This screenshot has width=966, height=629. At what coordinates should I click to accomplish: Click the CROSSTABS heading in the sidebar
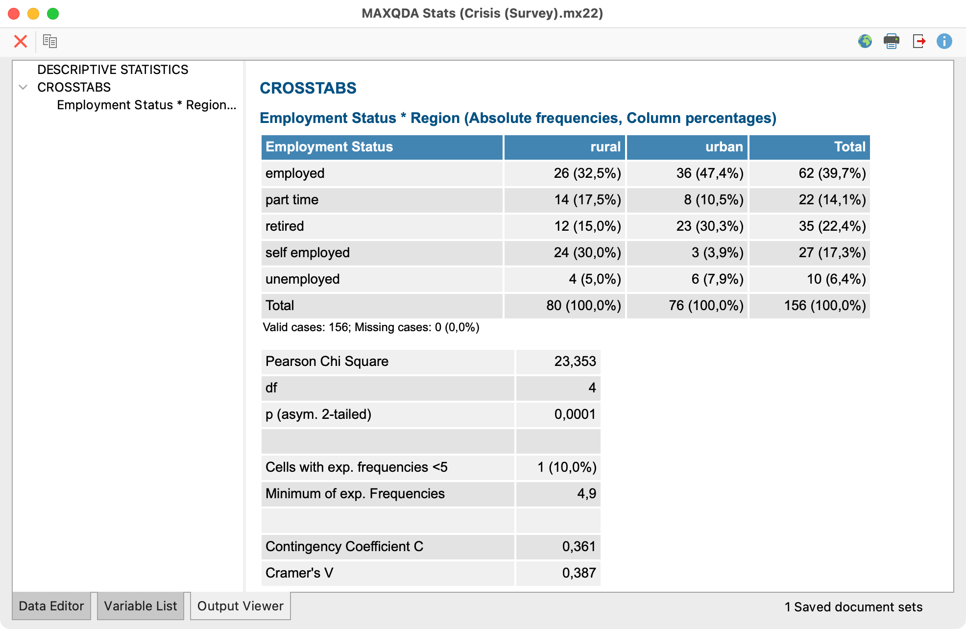(74, 87)
